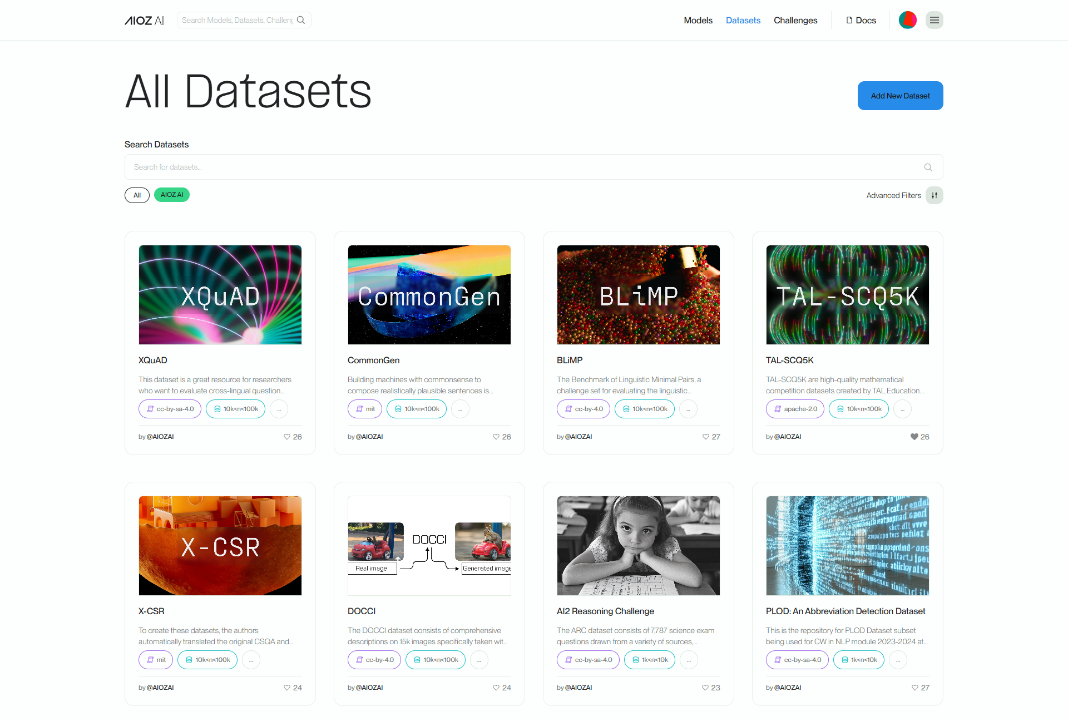
Task: Click the license icon on XQuAD card
Action: (x=150, y=409)
